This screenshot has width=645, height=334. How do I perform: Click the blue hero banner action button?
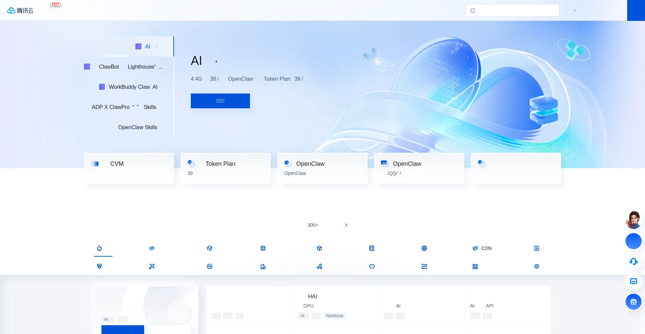[x=220, y=101]
